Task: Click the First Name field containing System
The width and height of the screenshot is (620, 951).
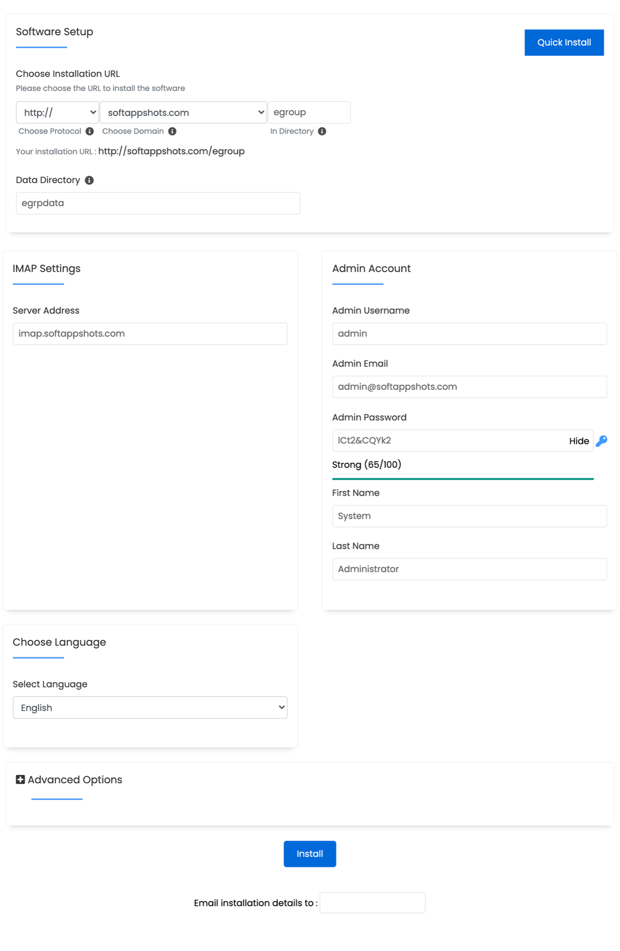Action: coord(469,516)
